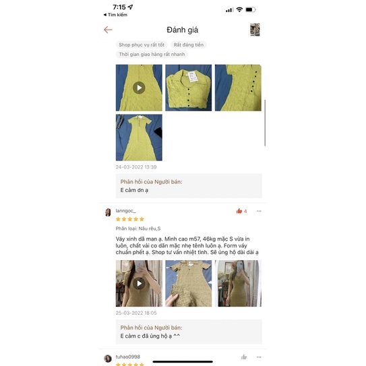Open lanngoc_'s profile avatar
Image resolution: width=366 pixels, height=366 pixels.
(108, 212)
